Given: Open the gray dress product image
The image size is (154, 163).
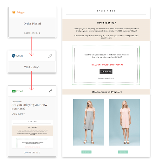Looking at the screenshot, I should [x=88, y=122].
